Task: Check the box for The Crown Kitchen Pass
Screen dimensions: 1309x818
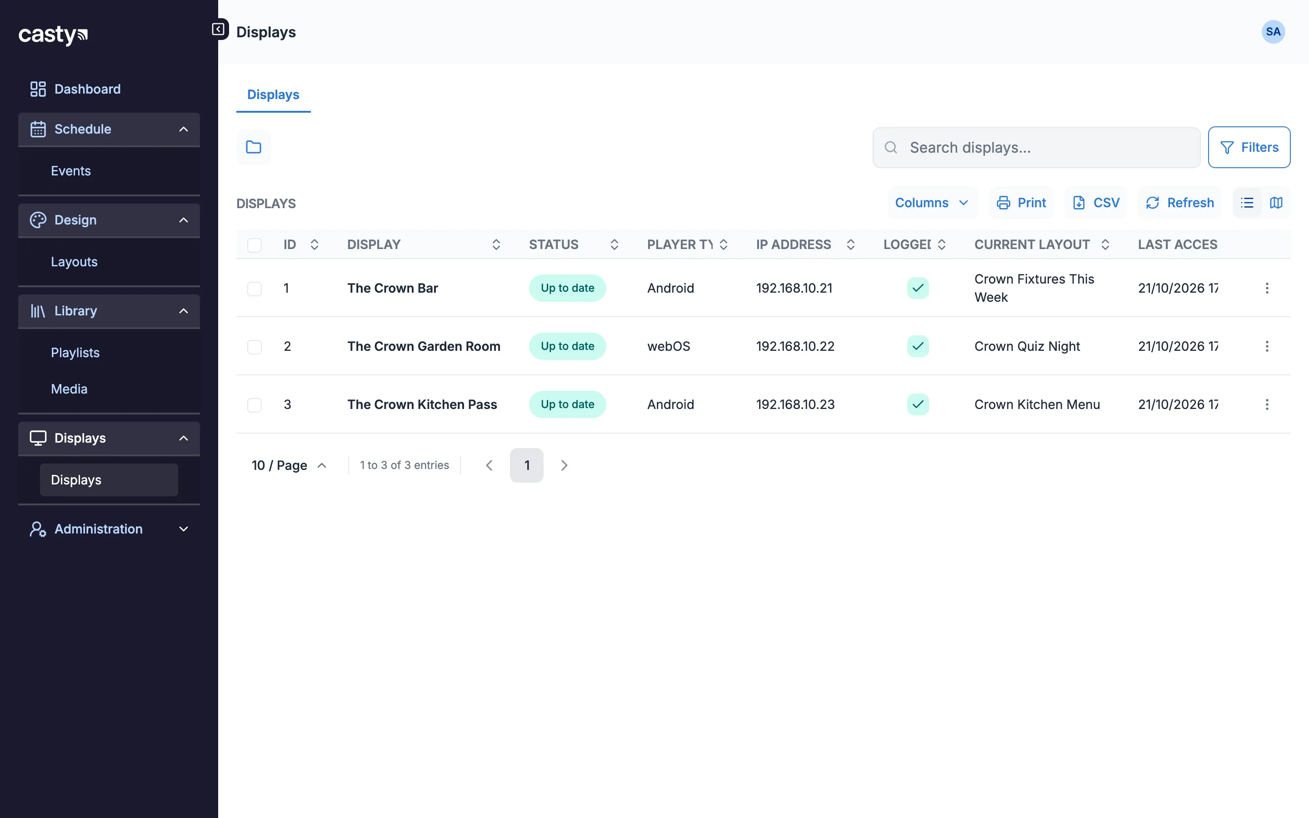Action: pos(254,405)
